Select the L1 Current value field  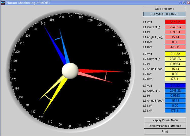coord(175,27)
